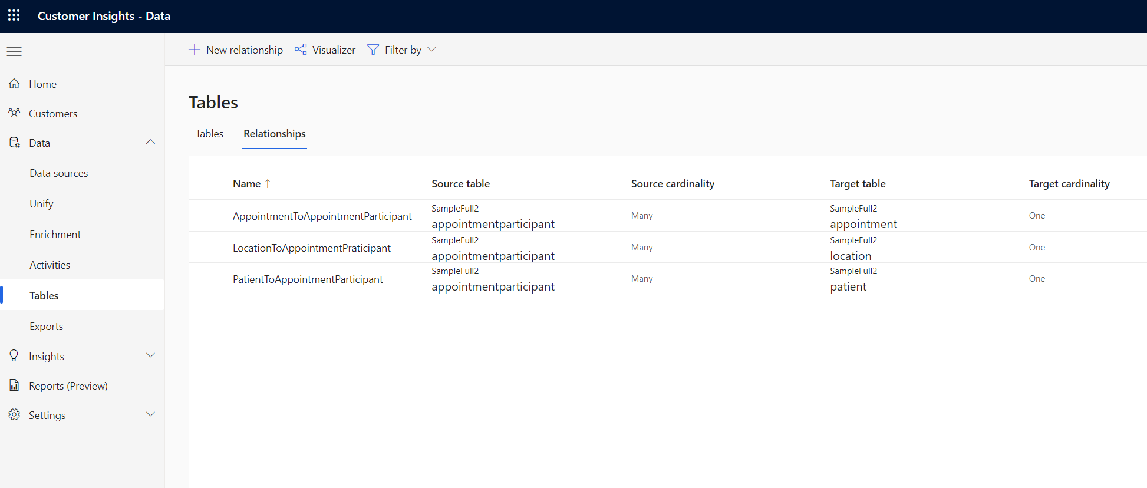This screenshot has height=488, width=1147.
Task: Expand the Insights section chevron
Action: pyautogui.click(x=150, y=355)
